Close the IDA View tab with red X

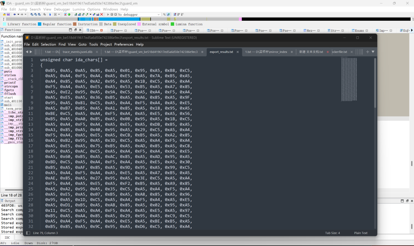101,31
